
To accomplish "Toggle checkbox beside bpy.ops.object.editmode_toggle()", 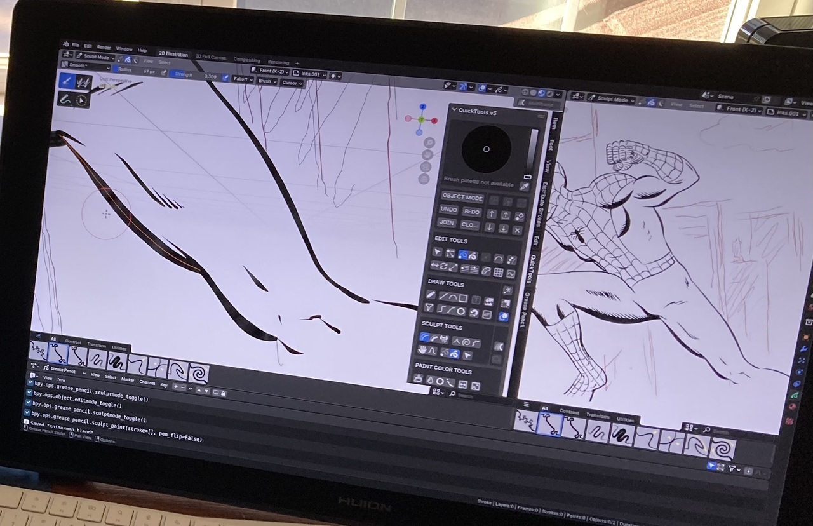I will [x=29, y=393].
